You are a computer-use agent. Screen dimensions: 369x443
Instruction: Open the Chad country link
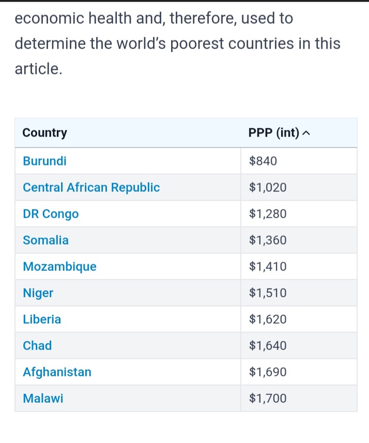tap(37, 345)
